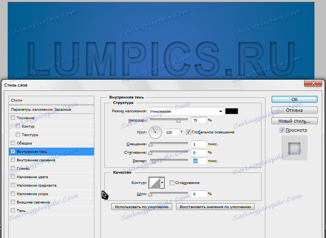The image size is (326, 238).
Task: Enable the Тиснение style checkbox
Action: click(x=13, y=118)
